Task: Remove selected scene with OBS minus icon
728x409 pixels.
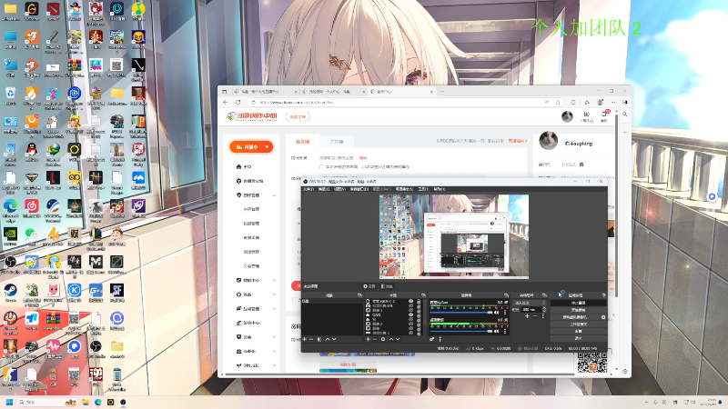Action: (x=311, y=339)
